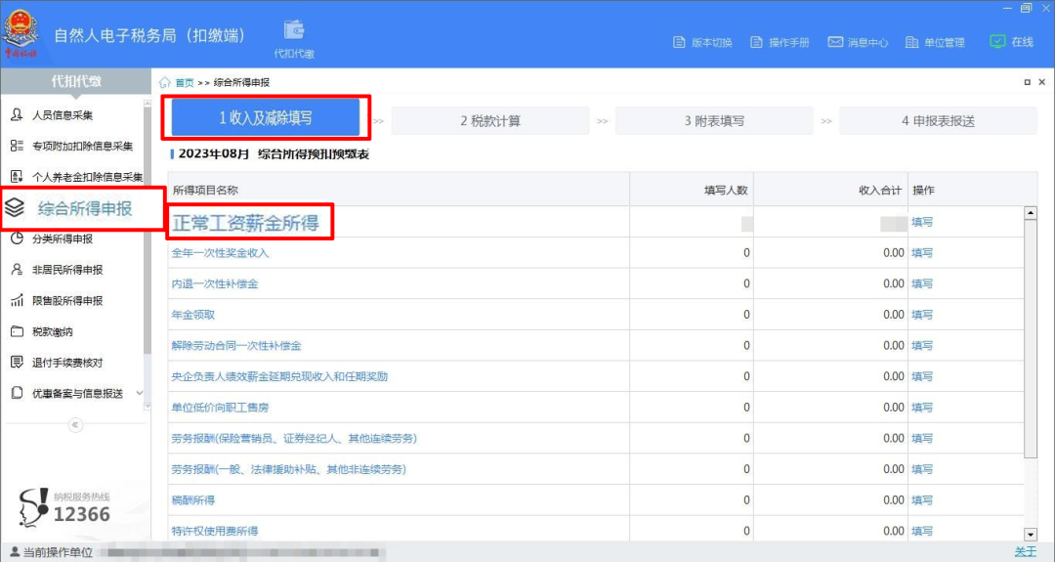The image size is (1055, 562).
Task: Go to step 4 申报表报送
Action: pyautogui.click(x=938, y=120)
